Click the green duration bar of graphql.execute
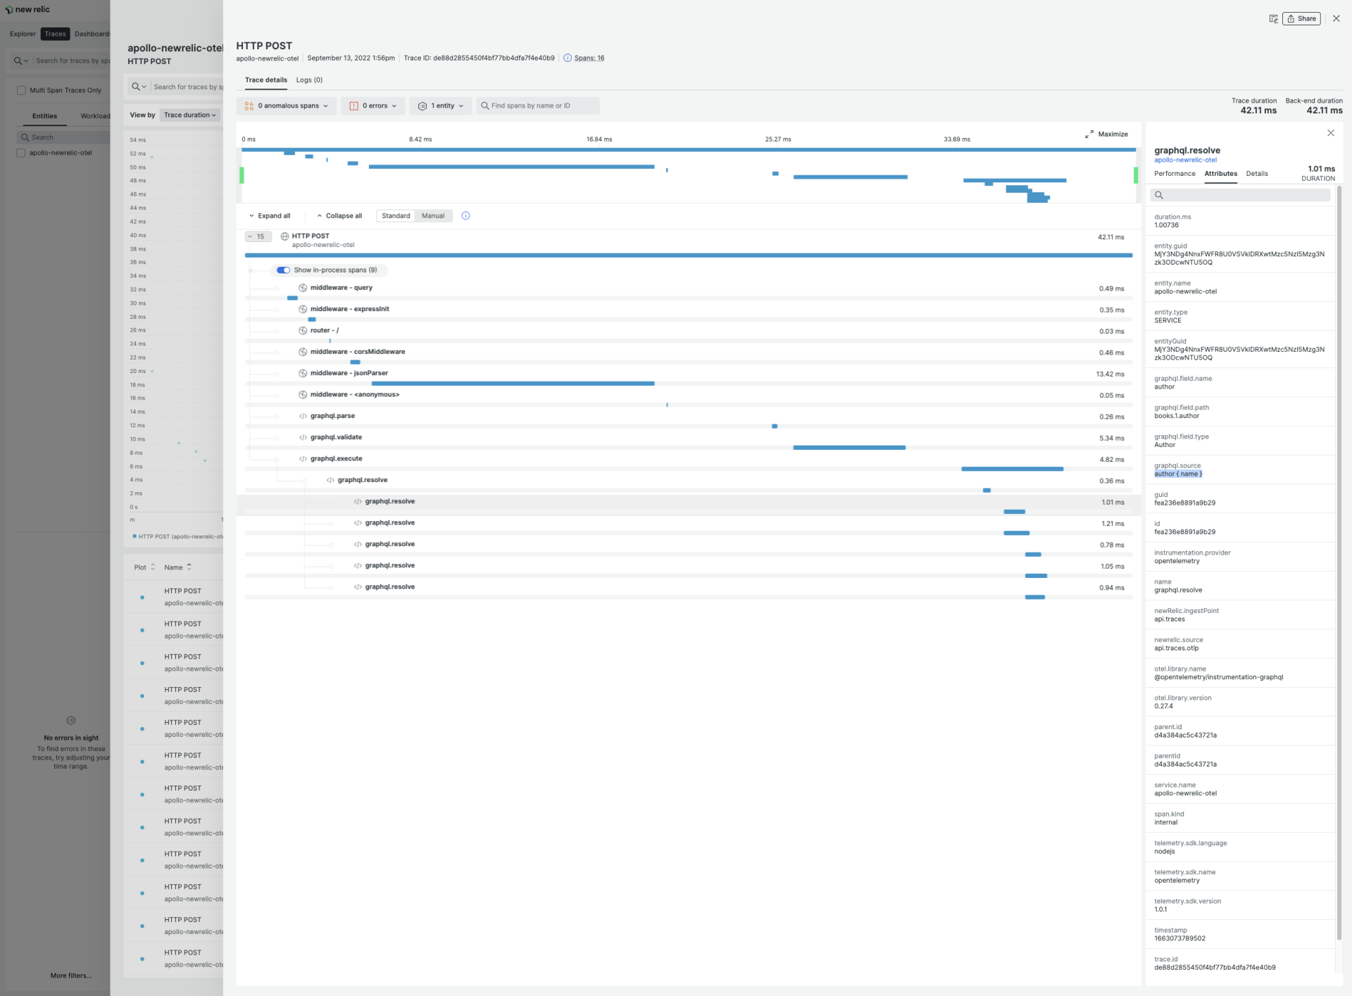Screen dimensions: 1352x996 [x=1012, y=469]
